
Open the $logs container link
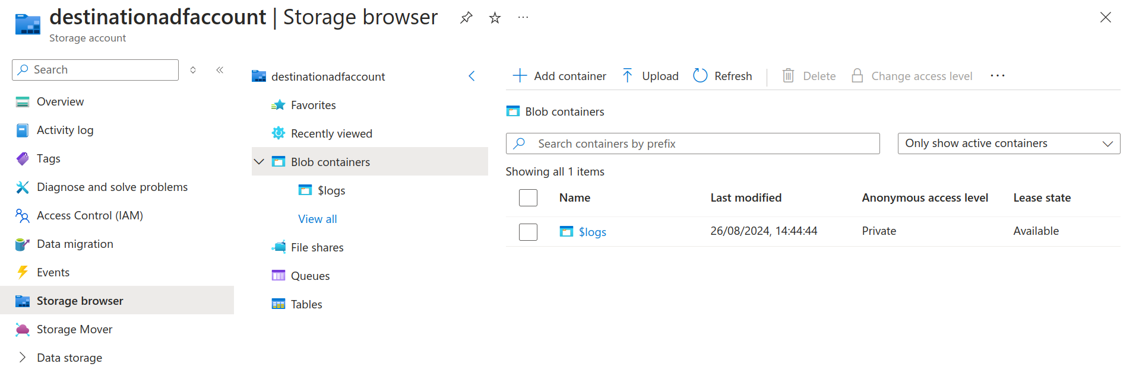592,232
